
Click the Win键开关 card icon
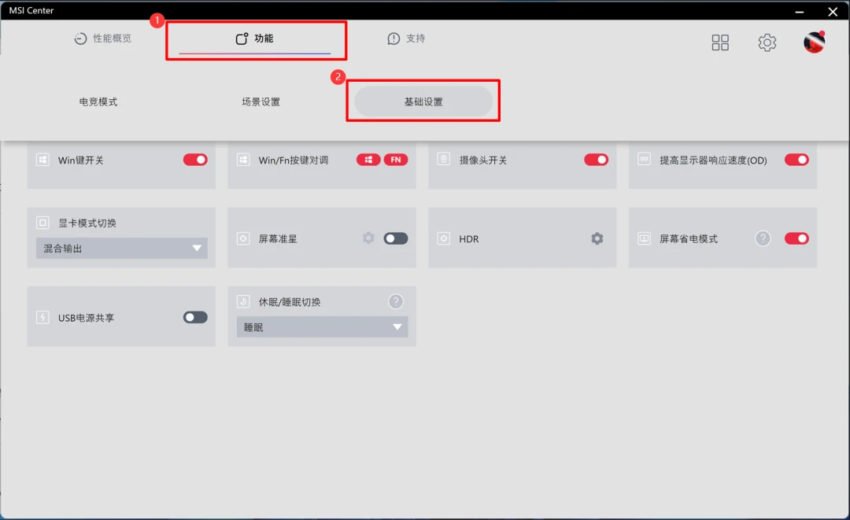pos(42,160)
